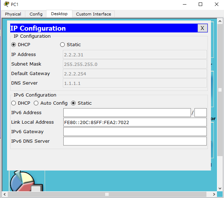Click the Subnet Mask label
The width and height of the screenshot is (224, 198).
point(26,64)
